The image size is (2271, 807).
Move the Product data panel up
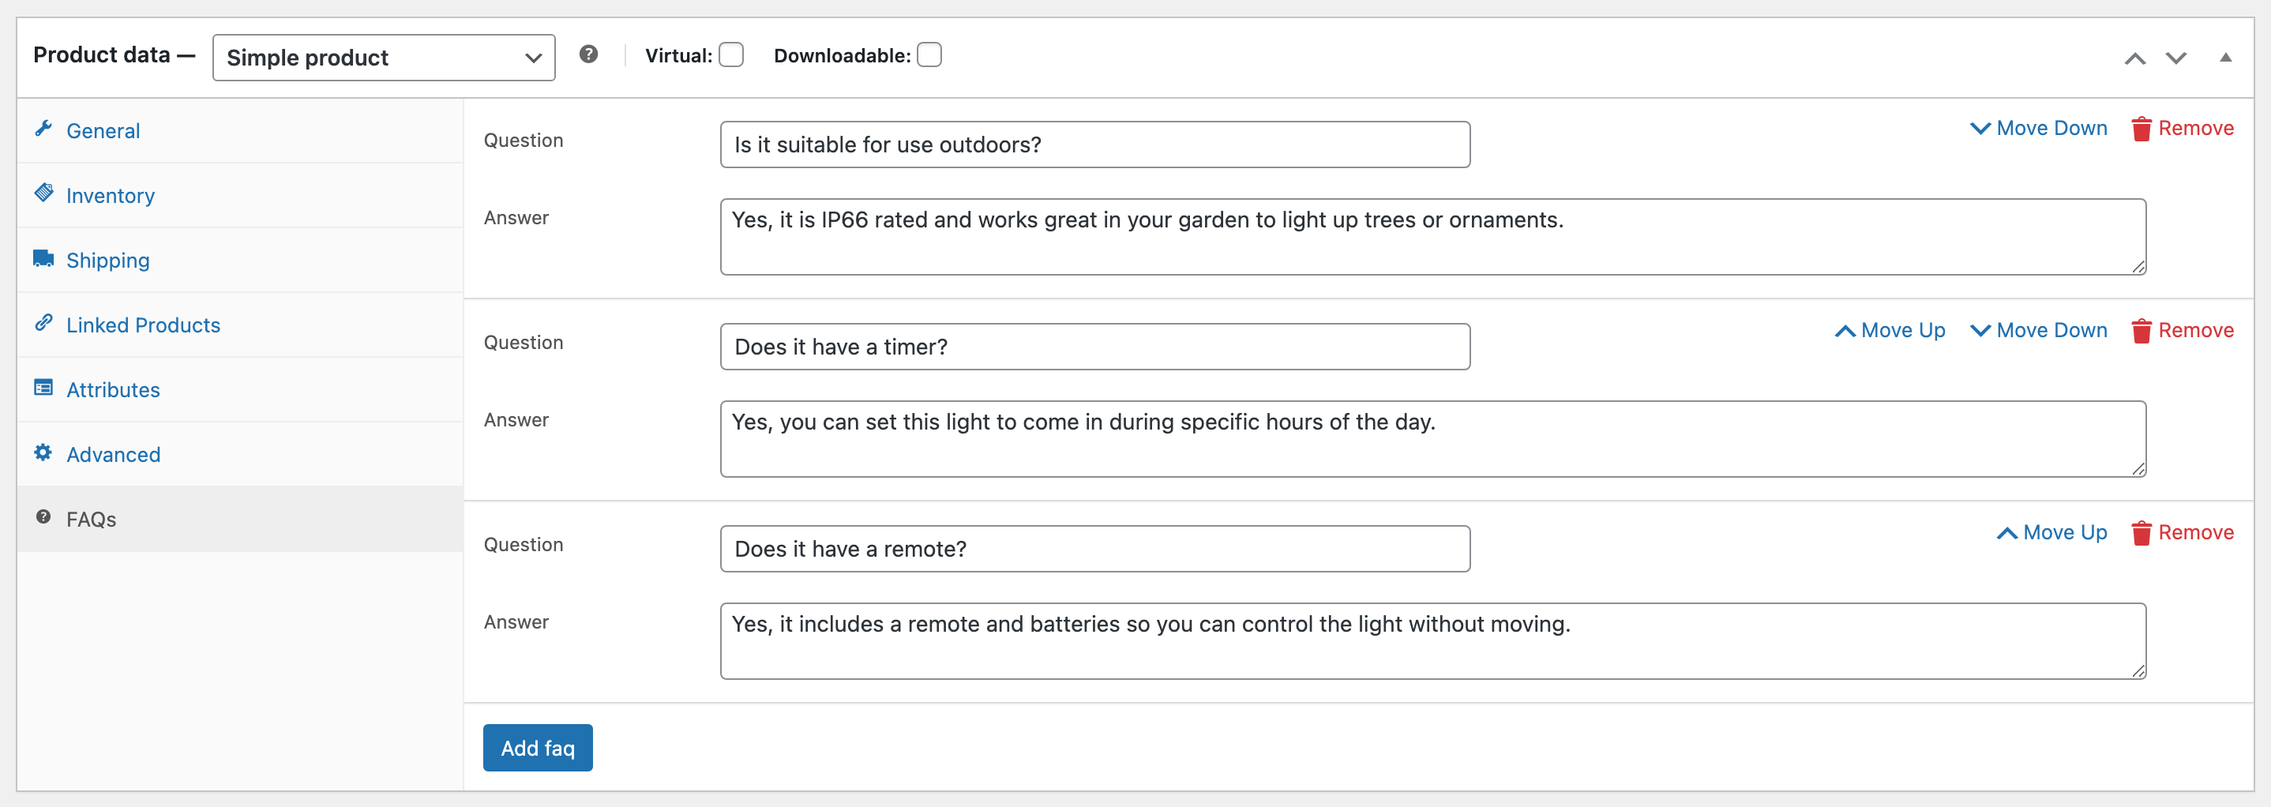coord(2134,58)
